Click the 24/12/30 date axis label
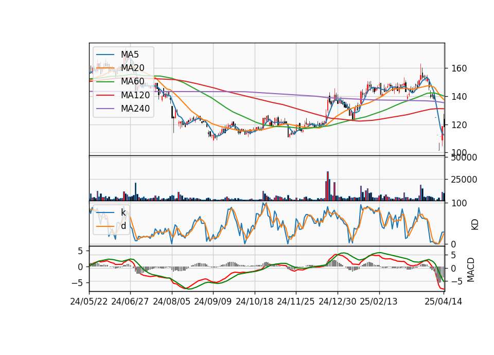This screenshot has height=355, width=494. (338, 302)
